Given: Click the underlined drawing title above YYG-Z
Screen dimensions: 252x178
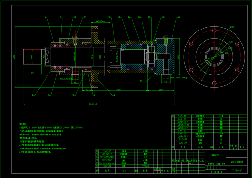Looking at the screenshot, I should tap(237, 162).
